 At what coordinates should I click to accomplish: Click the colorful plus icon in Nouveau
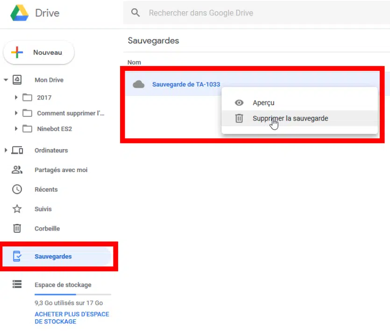[x=17, y=52]
